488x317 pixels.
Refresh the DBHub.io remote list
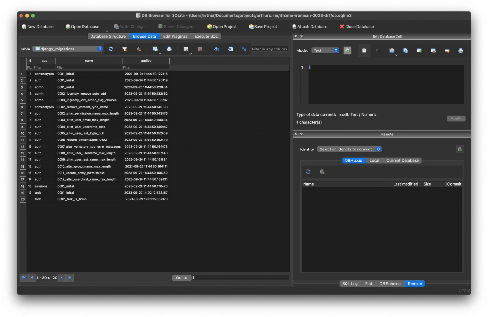click(308, 171)
